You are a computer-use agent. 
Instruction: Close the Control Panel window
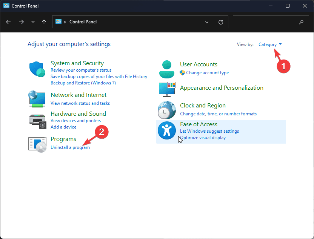305,6
